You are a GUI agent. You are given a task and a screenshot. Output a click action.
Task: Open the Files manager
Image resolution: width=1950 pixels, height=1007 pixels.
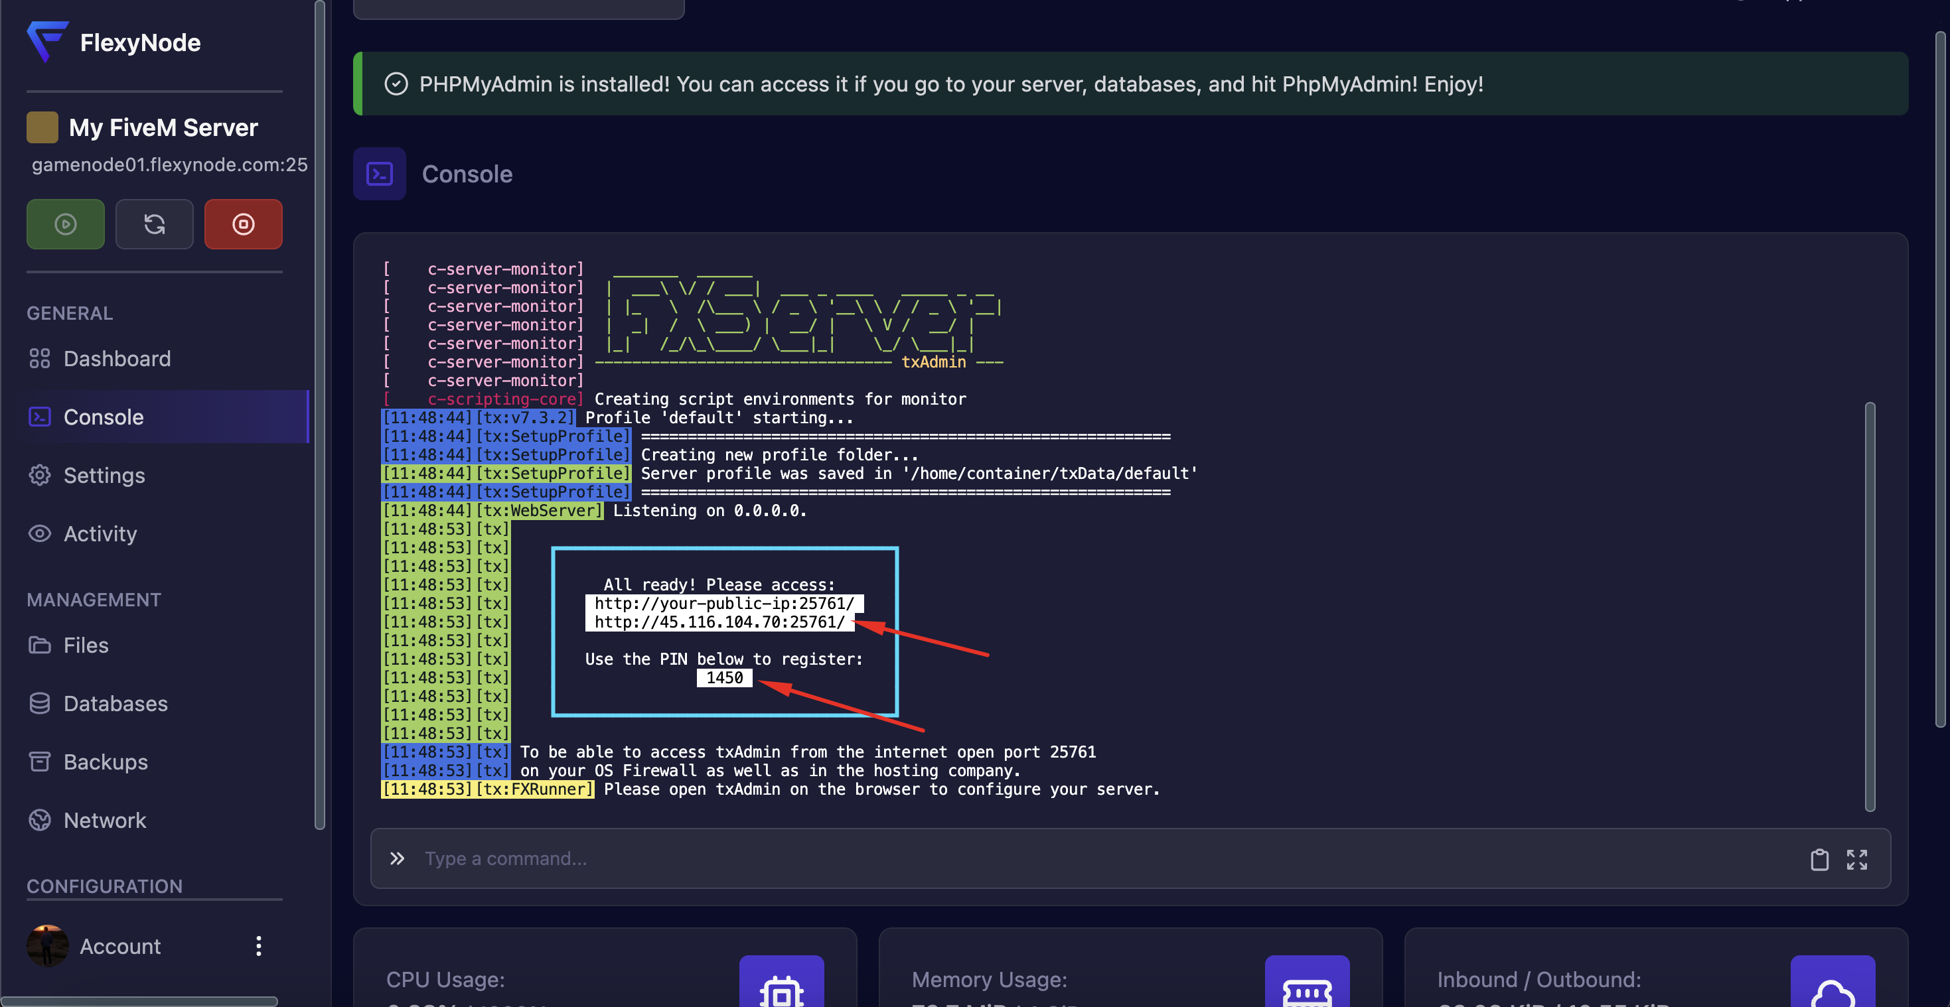pos(86,645)
